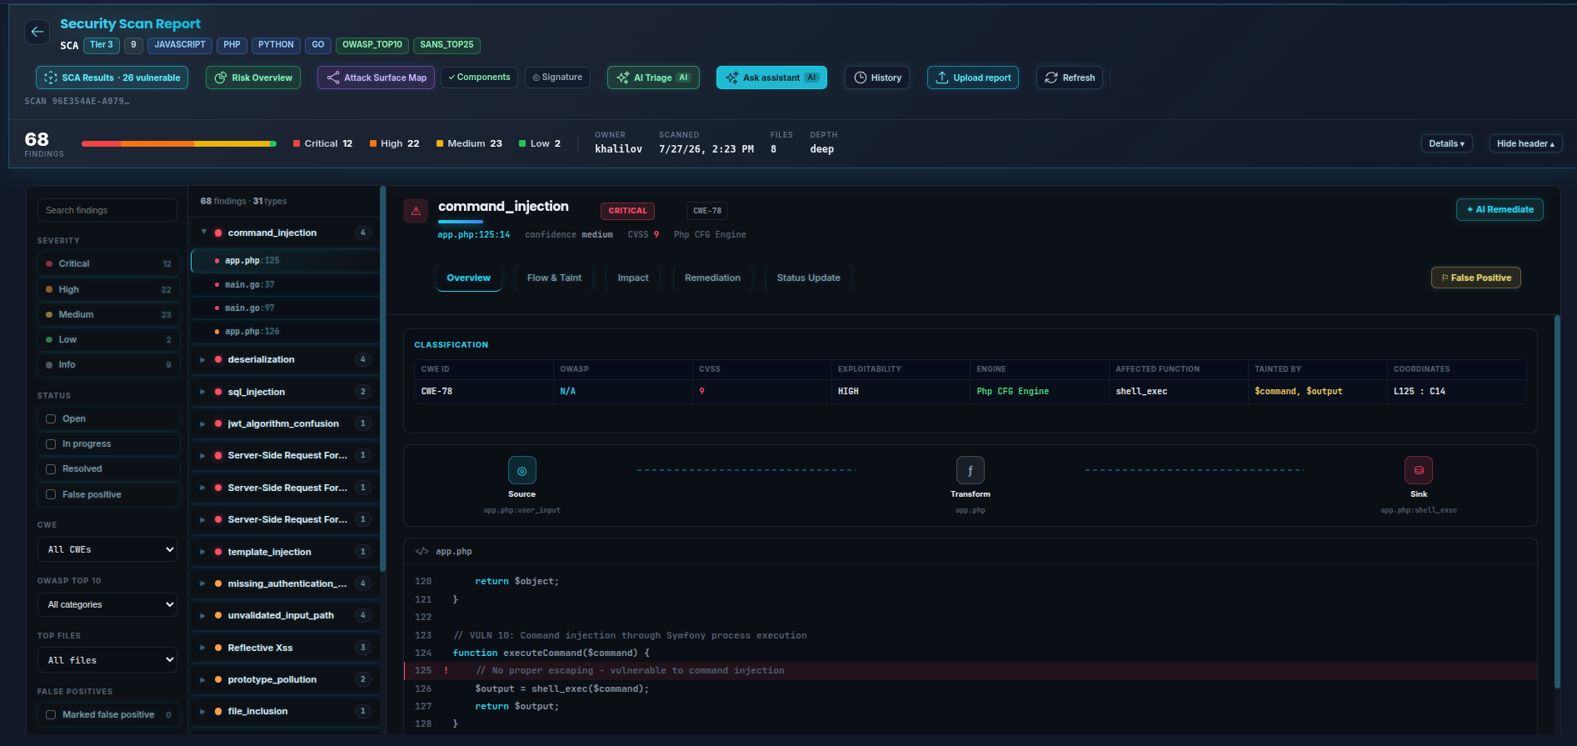Toggle the Signature view
This screenshot has width=1577, height=746.
557,78
